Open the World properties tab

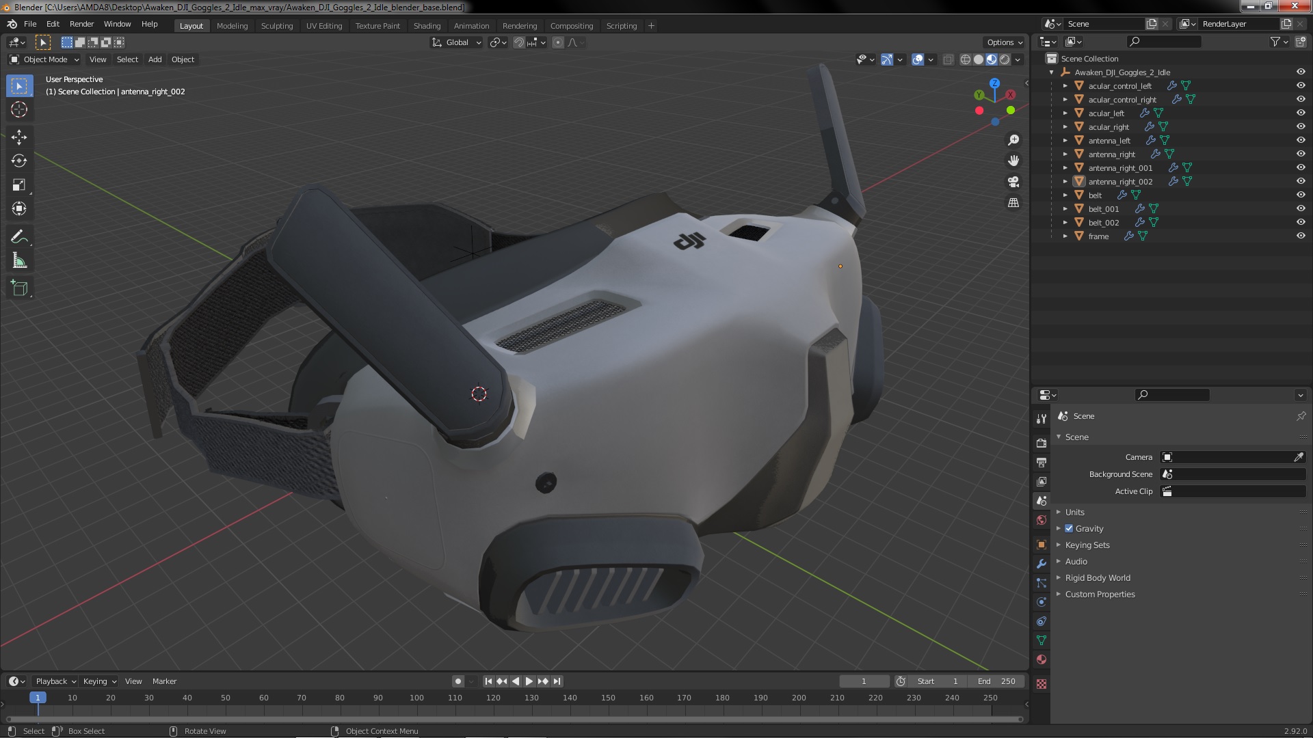(x=1042, y=520)
